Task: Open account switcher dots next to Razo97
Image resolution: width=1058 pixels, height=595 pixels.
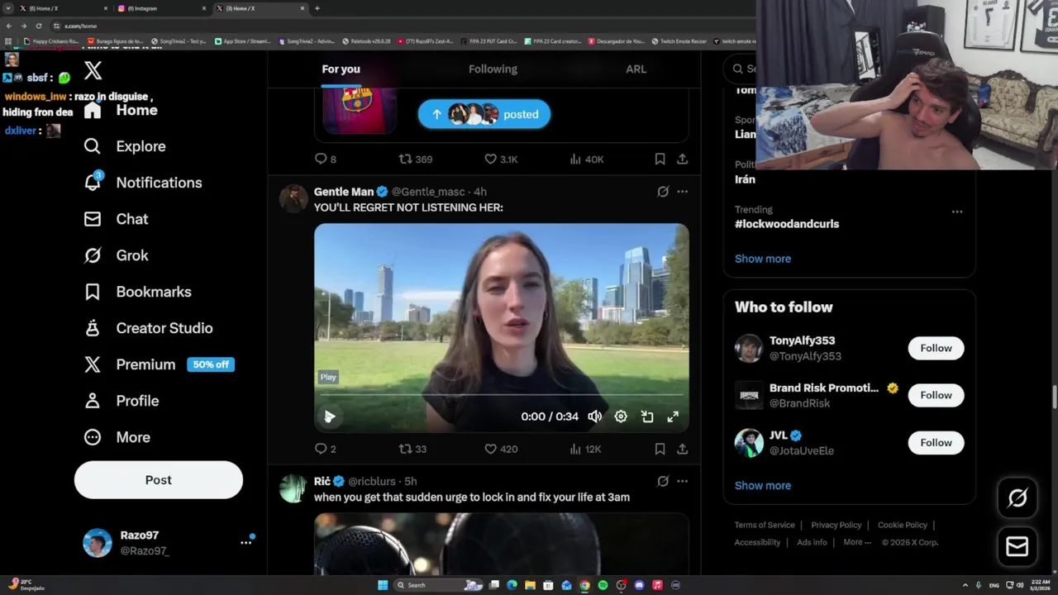Action: [x=245, y=542]
